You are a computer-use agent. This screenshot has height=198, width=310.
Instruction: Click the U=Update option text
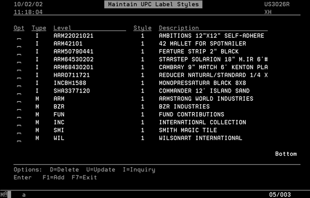click(101, 170)
